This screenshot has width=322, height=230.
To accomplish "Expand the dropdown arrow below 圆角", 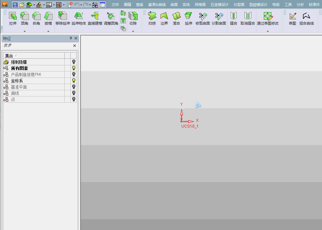I will (25, 31).
